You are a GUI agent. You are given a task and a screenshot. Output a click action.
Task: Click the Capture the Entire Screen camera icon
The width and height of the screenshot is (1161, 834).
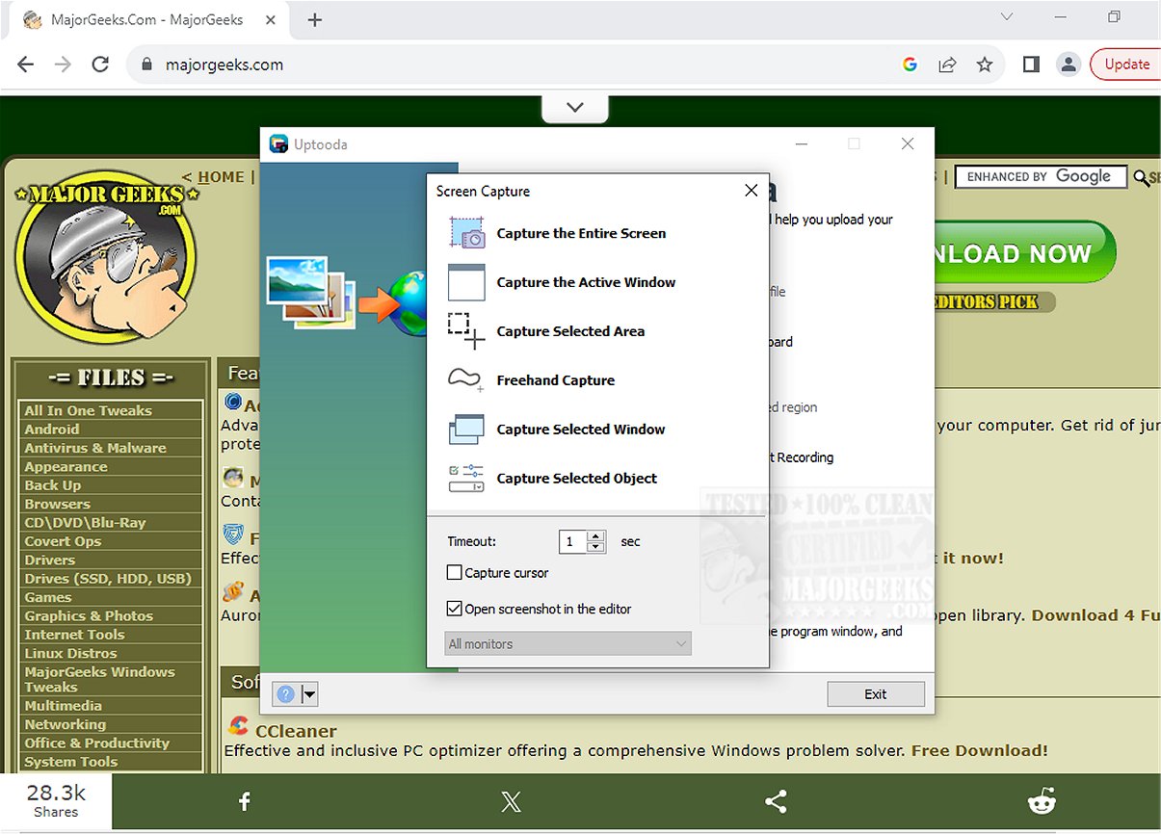pyautogui.click(x=467, y=233)
